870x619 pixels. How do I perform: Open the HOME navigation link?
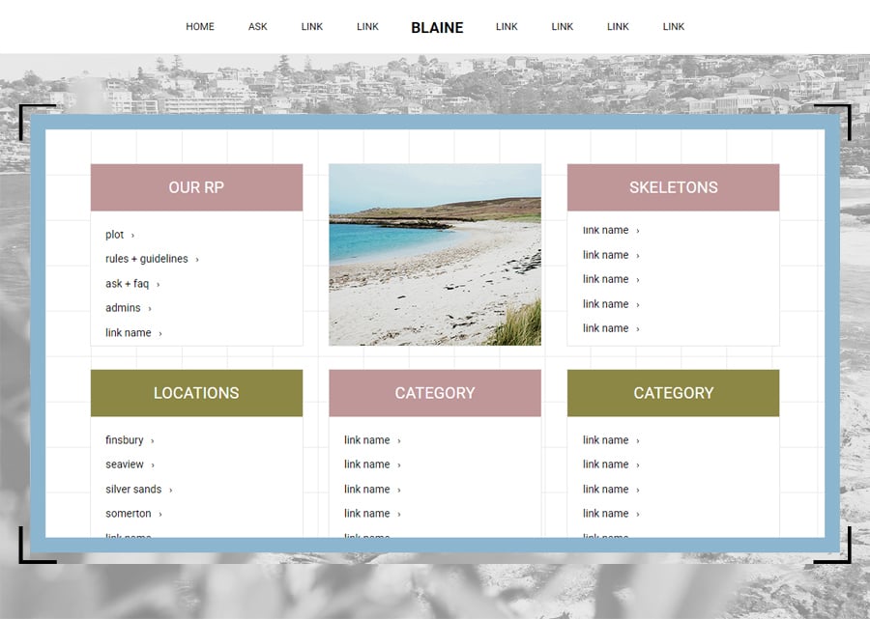(x=200, y=27)
